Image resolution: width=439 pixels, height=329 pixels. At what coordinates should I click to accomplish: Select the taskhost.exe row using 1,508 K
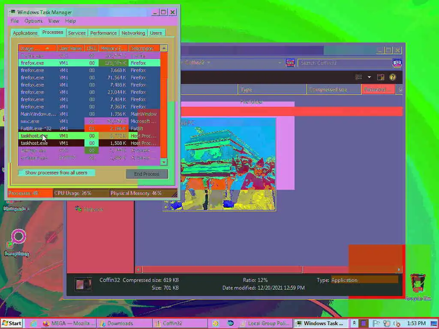[89, 143]
